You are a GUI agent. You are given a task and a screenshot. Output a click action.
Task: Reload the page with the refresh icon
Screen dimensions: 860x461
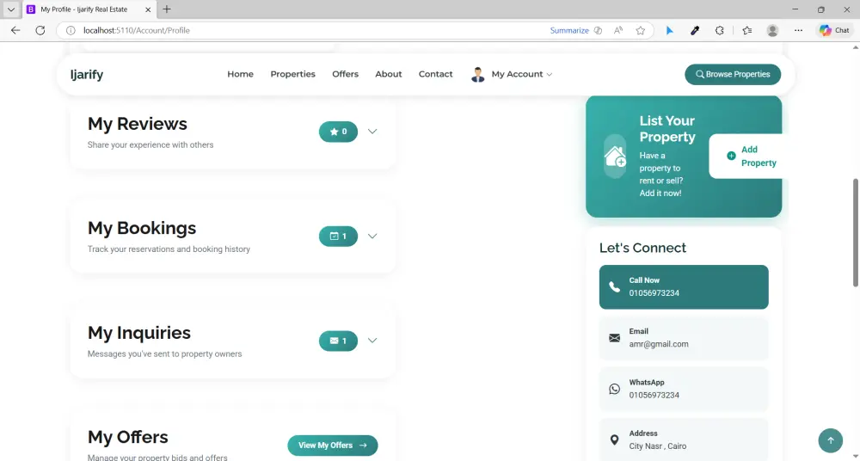[x=40, y=31]
